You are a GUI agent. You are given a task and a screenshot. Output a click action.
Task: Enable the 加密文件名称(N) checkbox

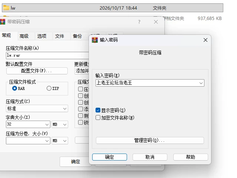point(98,118)
